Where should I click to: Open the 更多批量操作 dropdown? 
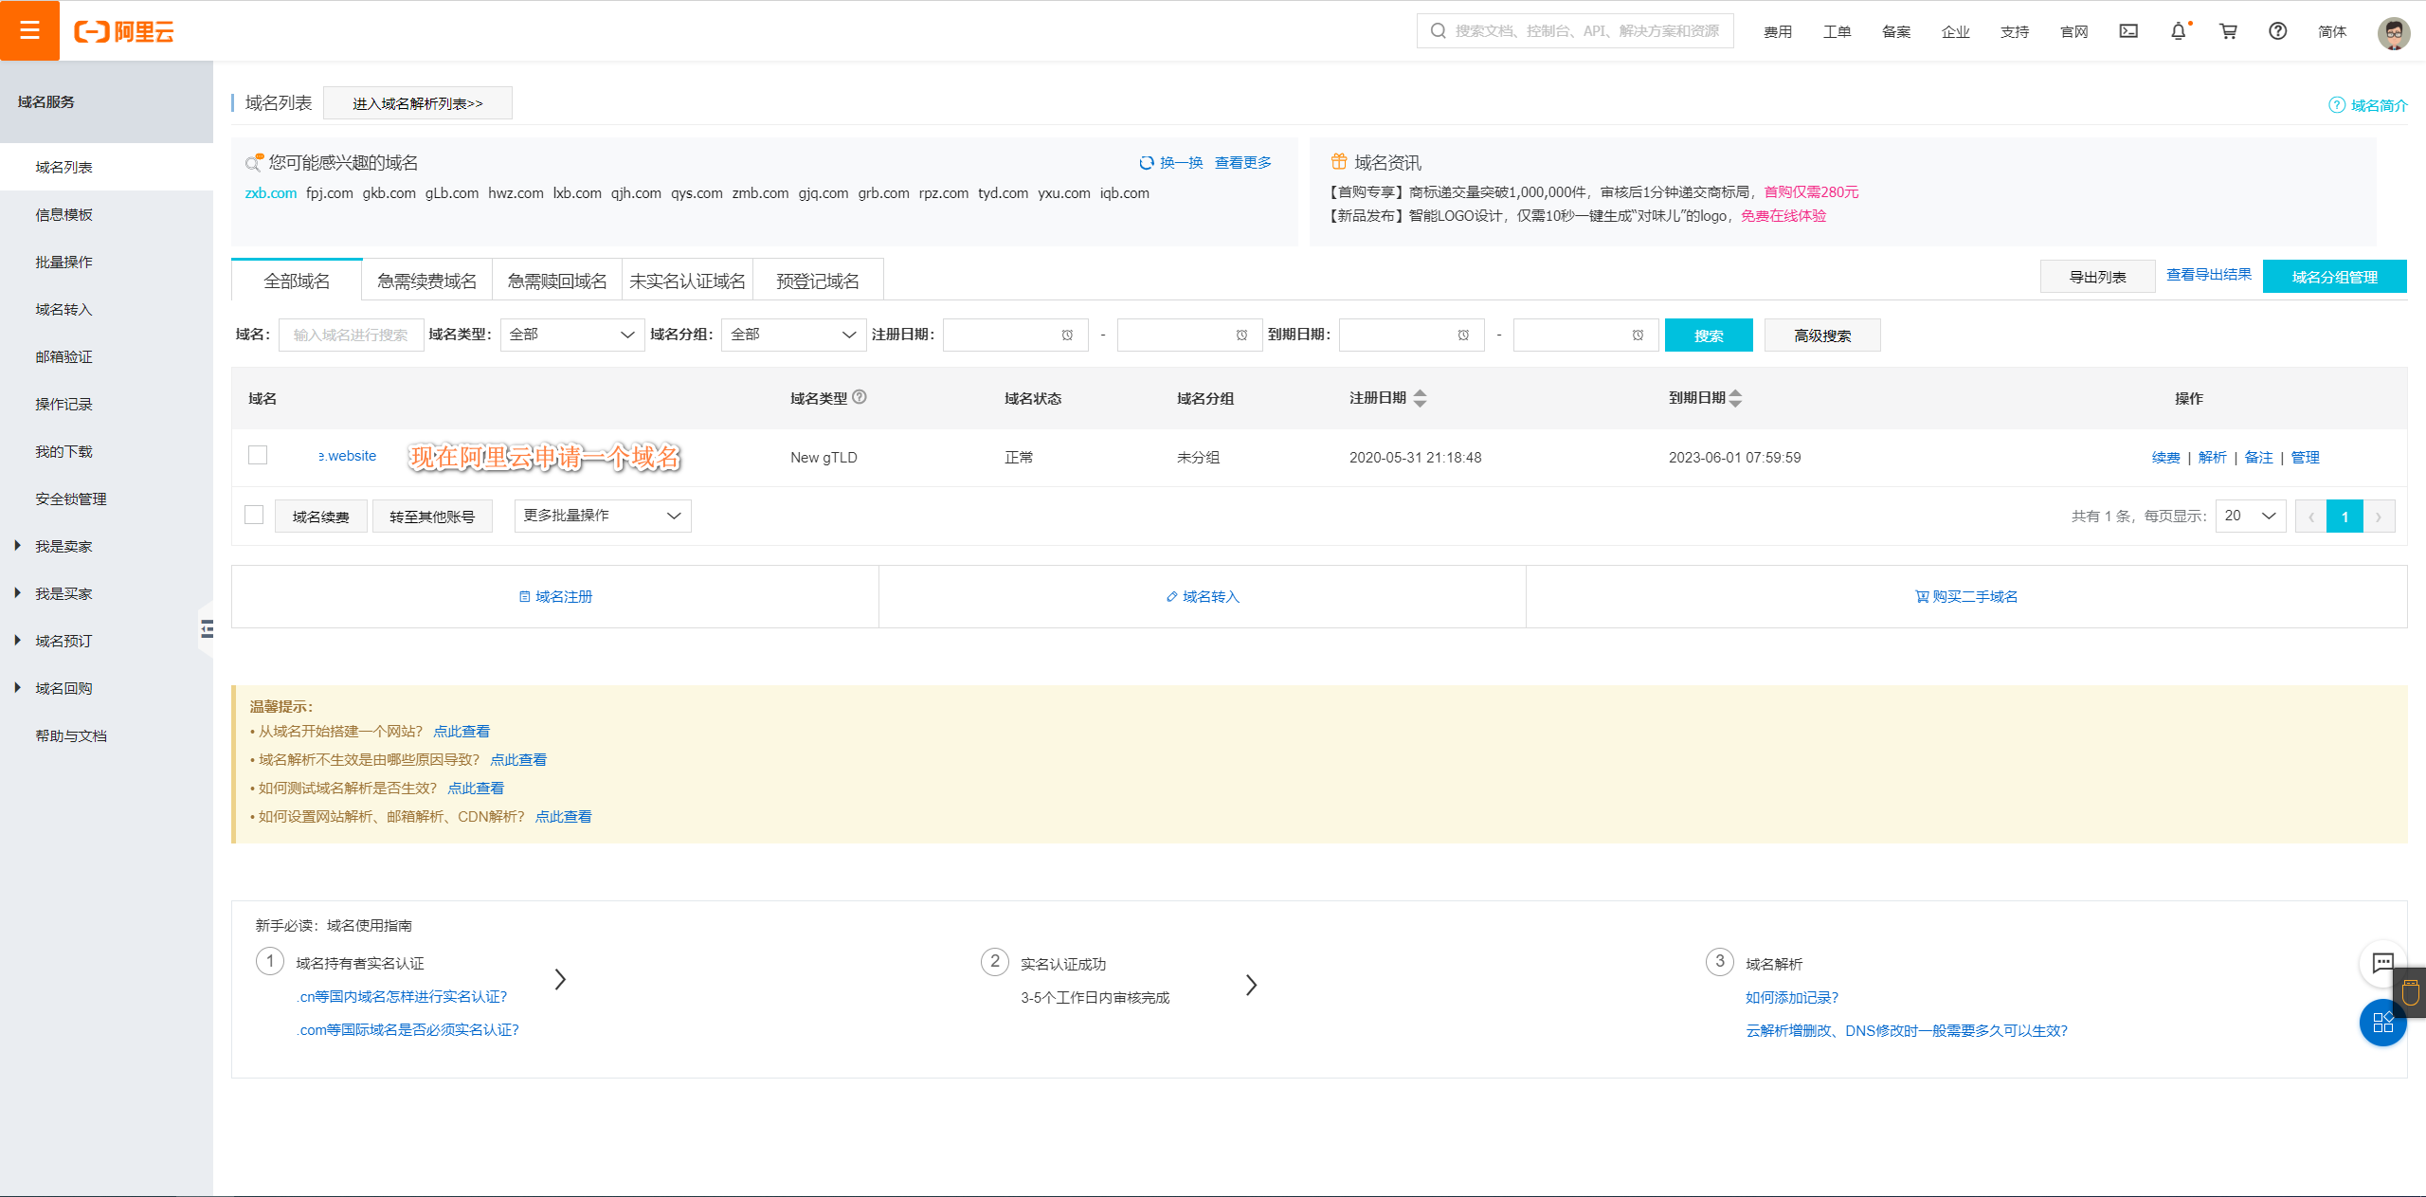602,516
